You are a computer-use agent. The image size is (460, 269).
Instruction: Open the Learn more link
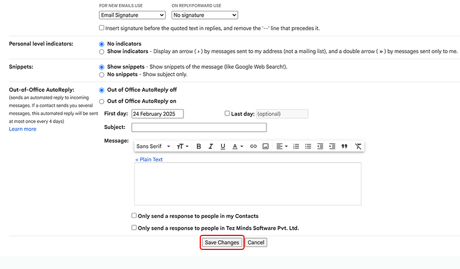pos(22,129)
